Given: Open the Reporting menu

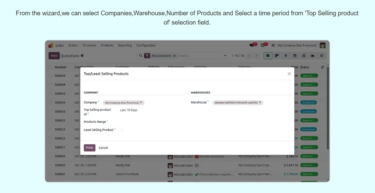Looking at the screenshot, I should tap(125, 45).
